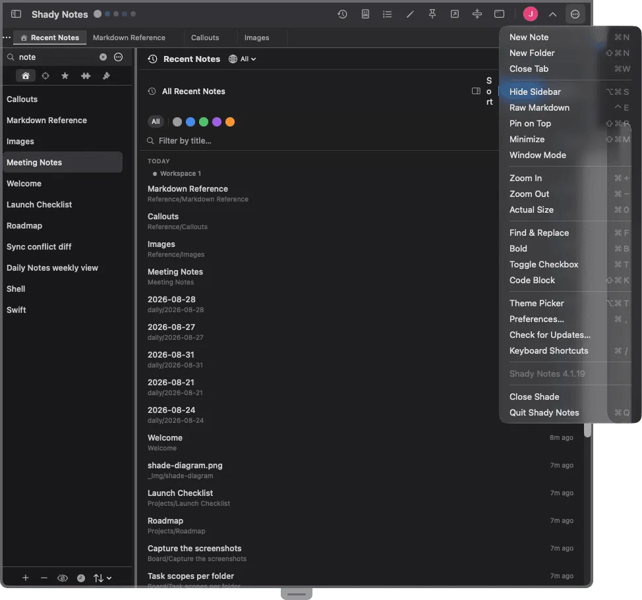The image size is (642, 600).
Task: Switch to the Recent Notes tab
Action: [x=50, y=38]
